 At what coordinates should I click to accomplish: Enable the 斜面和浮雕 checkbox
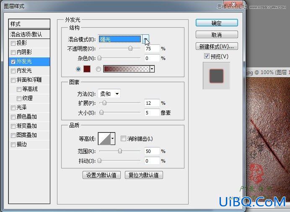pos(13,80)
